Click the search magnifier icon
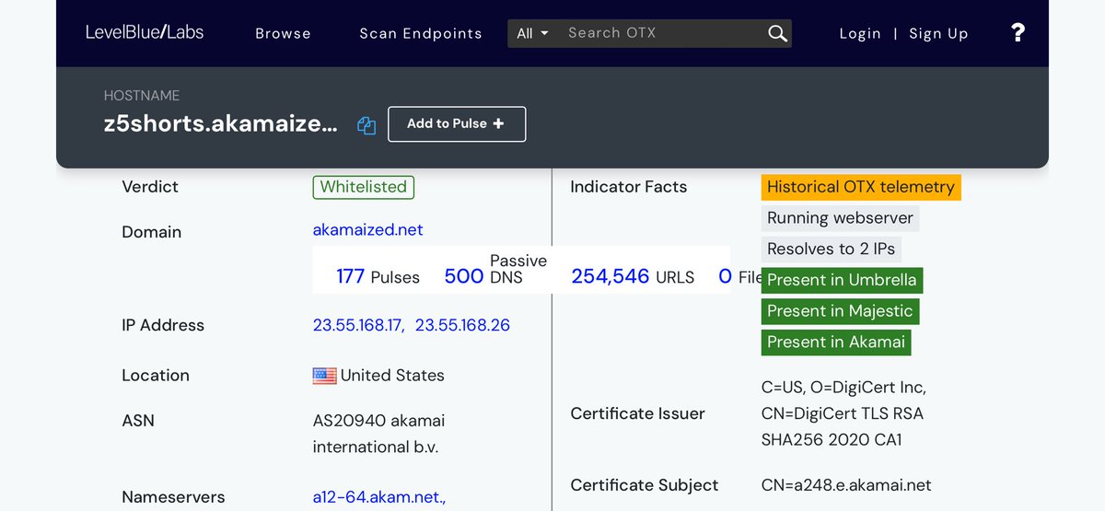 [777, 33]
